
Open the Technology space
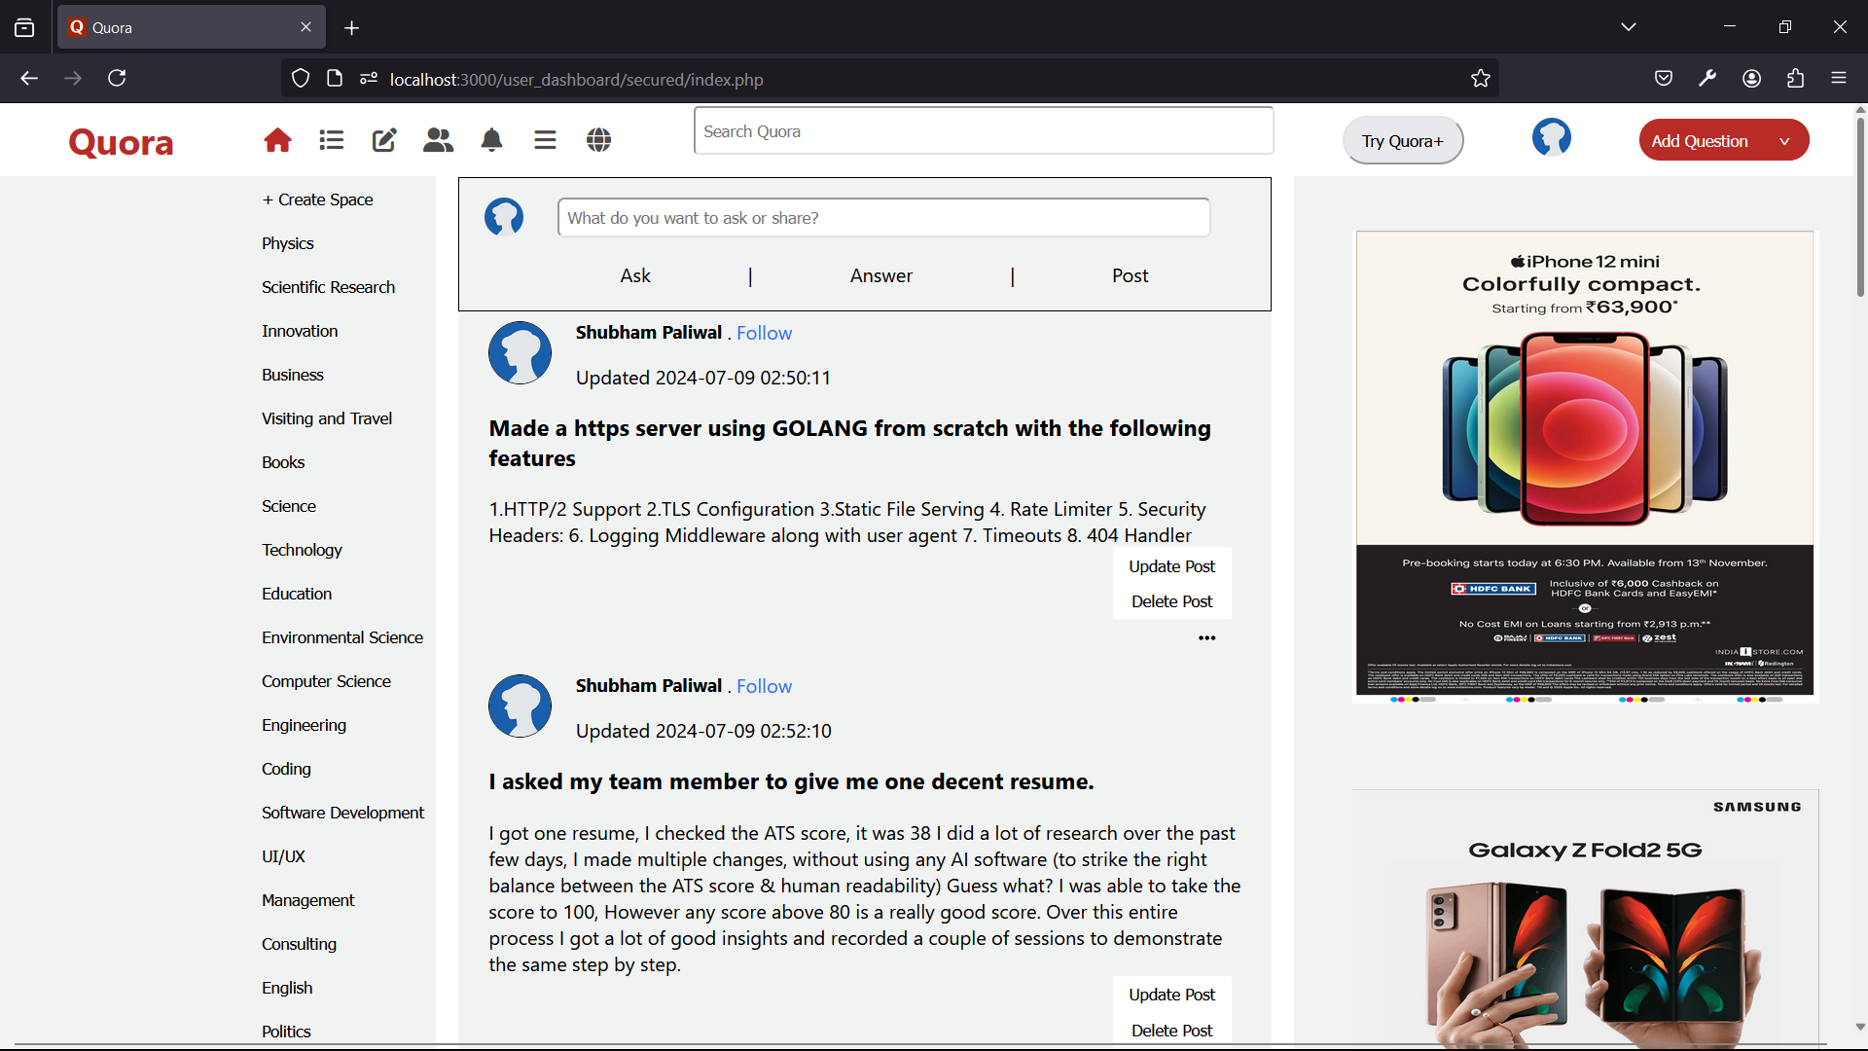(x=302, y=550)
